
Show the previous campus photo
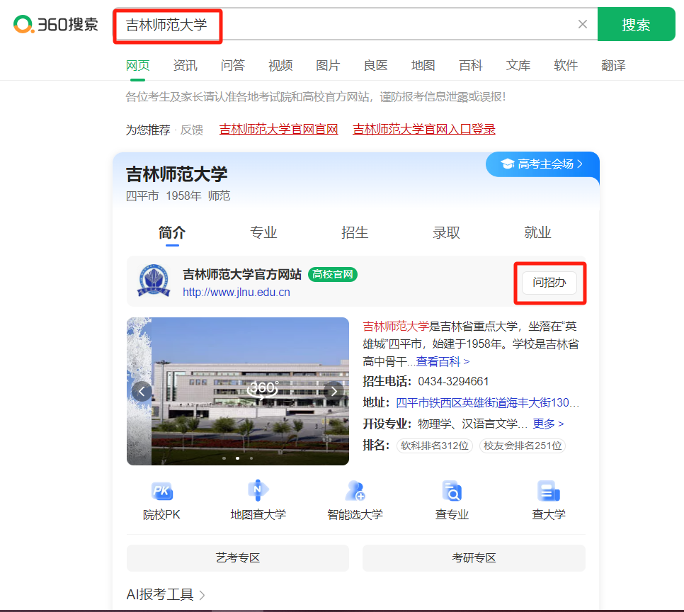tap(142, 391)
